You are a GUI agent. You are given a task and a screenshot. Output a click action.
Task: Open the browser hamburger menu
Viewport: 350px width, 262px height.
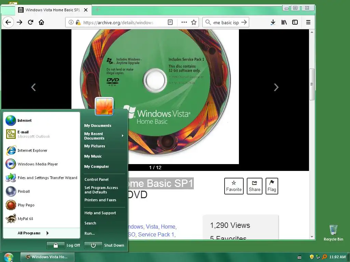click(308, 22)
